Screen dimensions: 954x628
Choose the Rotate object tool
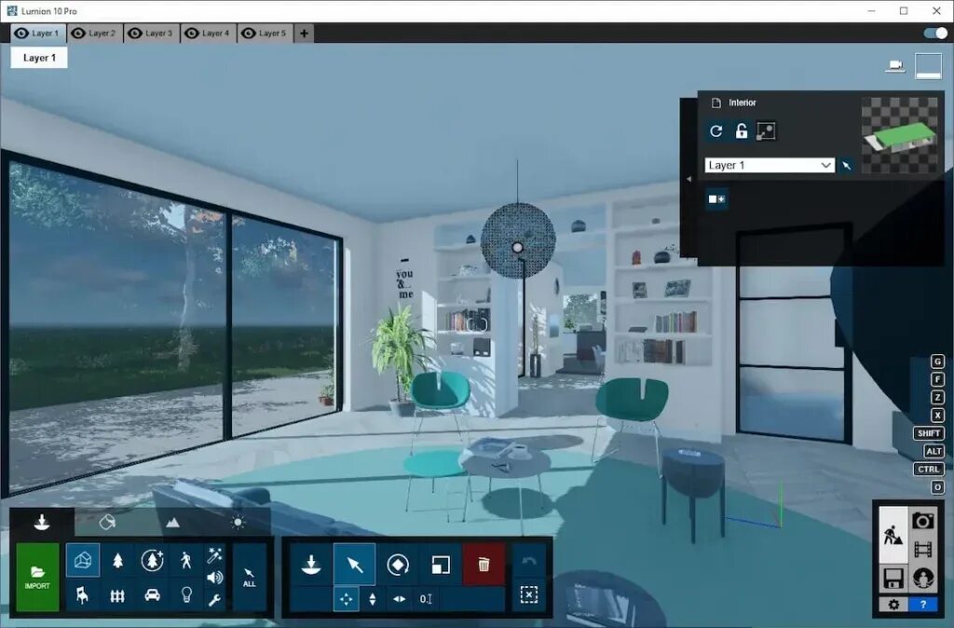coord(398,565)
